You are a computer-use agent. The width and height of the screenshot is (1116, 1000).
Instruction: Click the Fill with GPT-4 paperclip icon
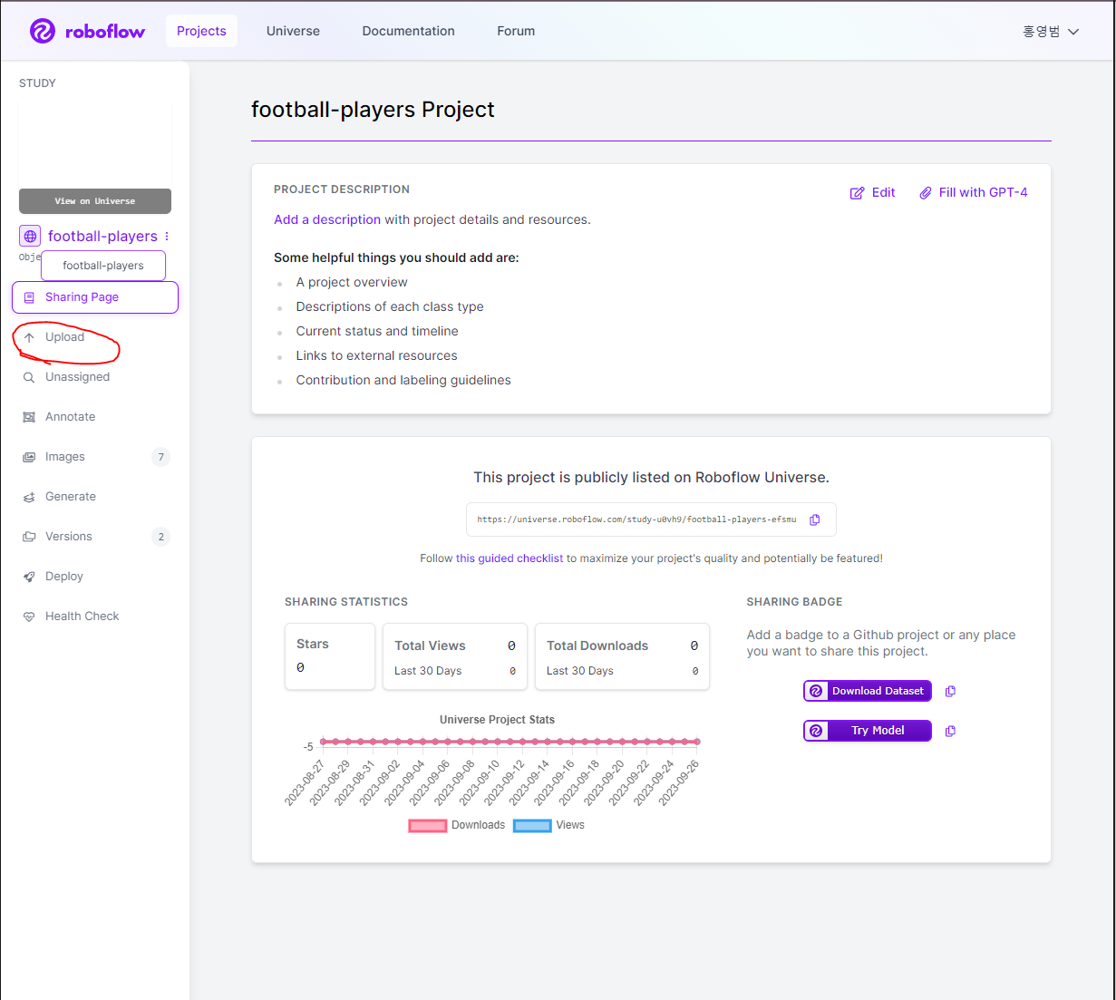(x=926, y=193)
